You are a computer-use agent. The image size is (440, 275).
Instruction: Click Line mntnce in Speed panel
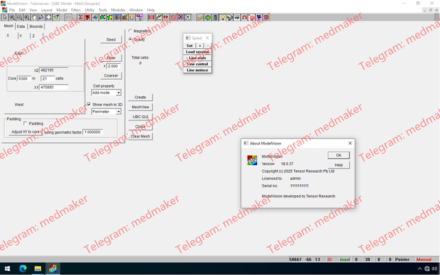point(197,70)
